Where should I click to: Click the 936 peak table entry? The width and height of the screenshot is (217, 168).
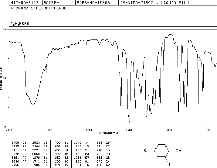click(79, 161)
